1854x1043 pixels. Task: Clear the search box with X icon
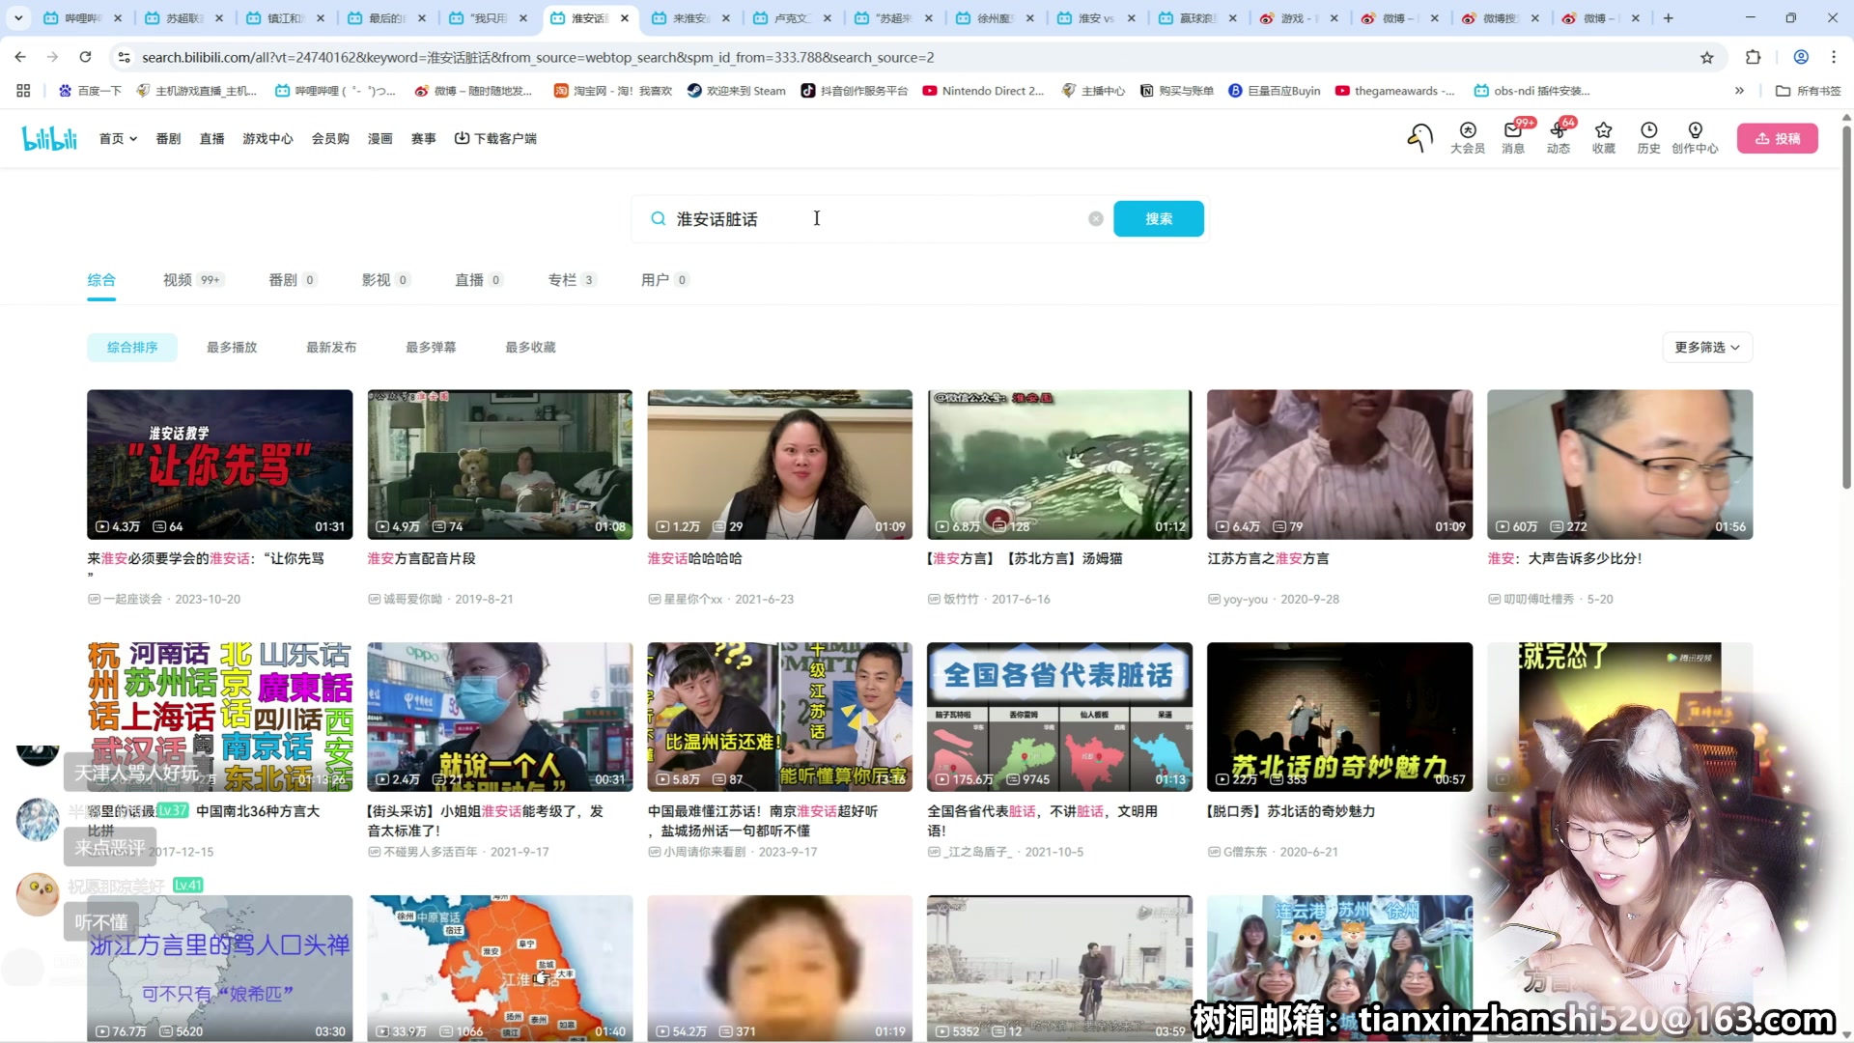click(x=1096, y=219)
